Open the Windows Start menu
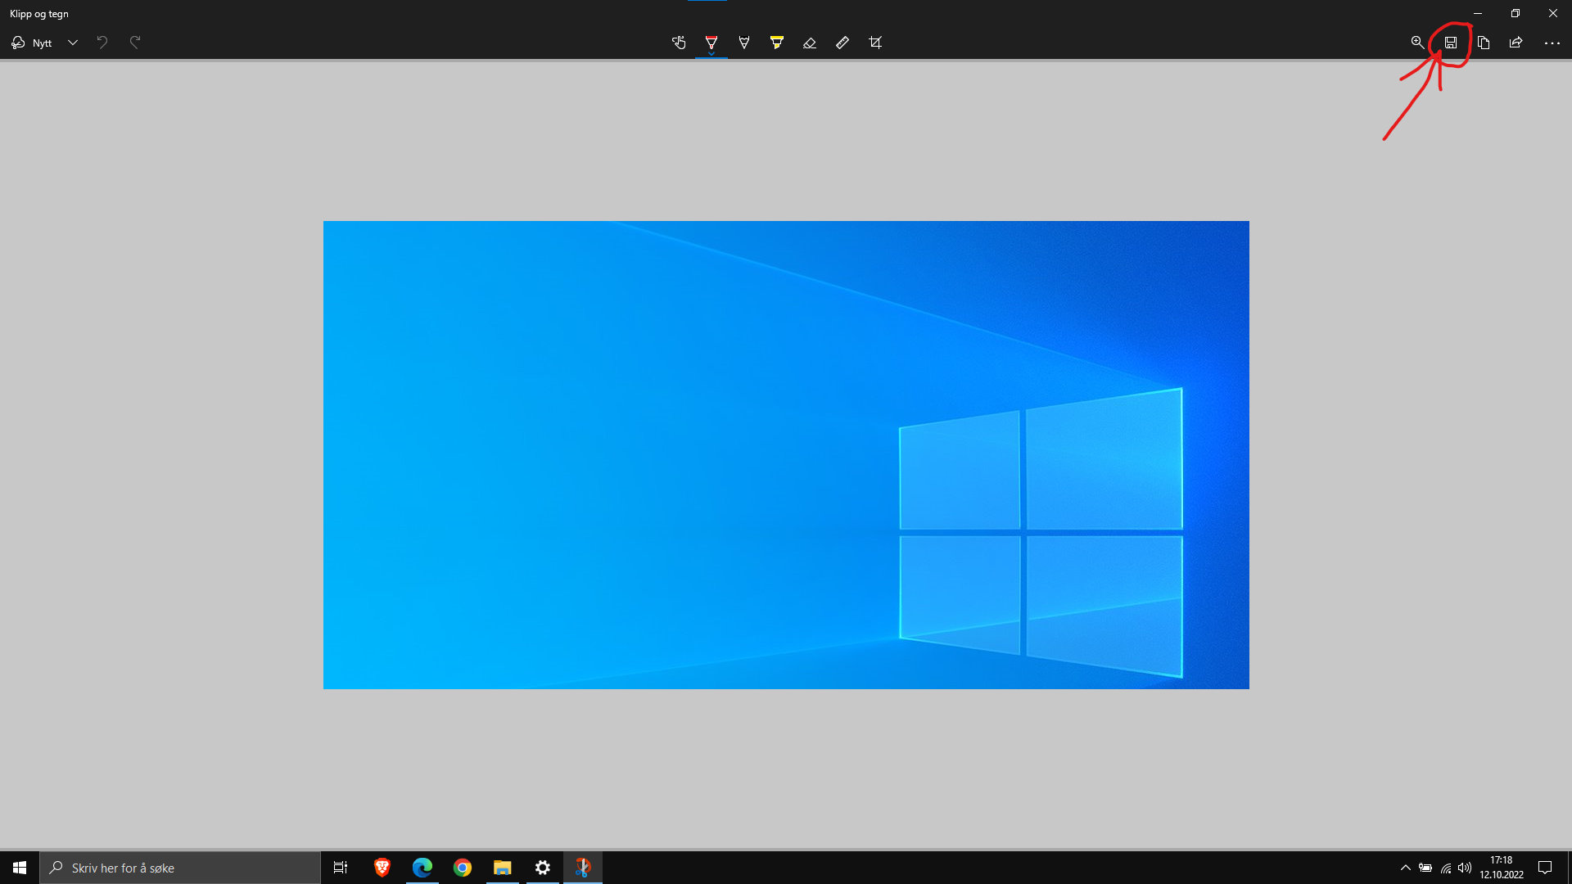This screenshot has height=884, width=1572. point(20,868)
